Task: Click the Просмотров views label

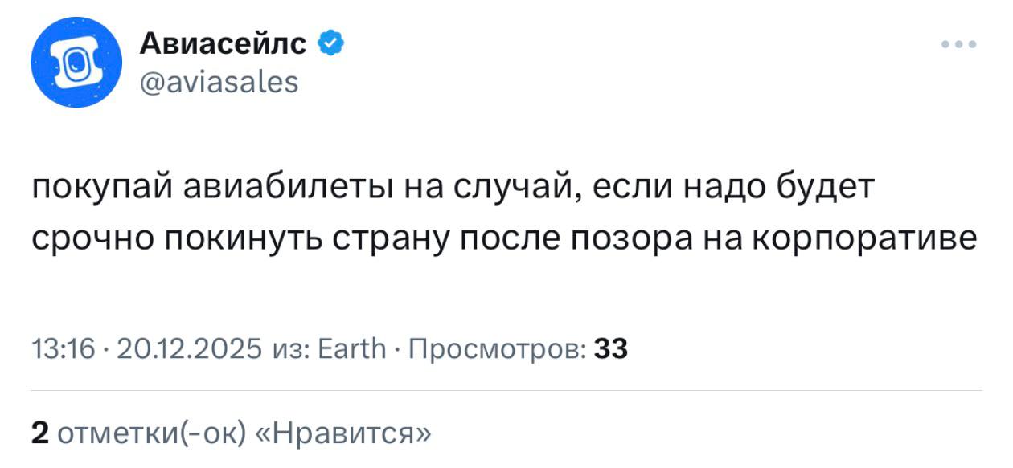Action: click(496, 348)
